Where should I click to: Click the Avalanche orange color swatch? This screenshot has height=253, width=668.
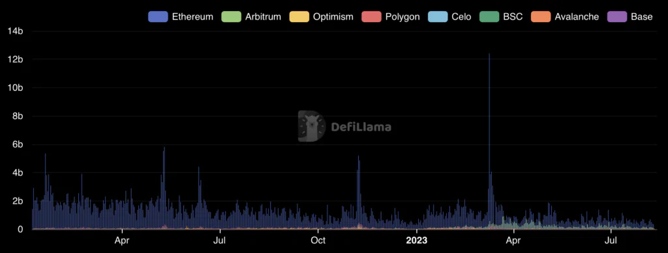[x=541, y=17]
